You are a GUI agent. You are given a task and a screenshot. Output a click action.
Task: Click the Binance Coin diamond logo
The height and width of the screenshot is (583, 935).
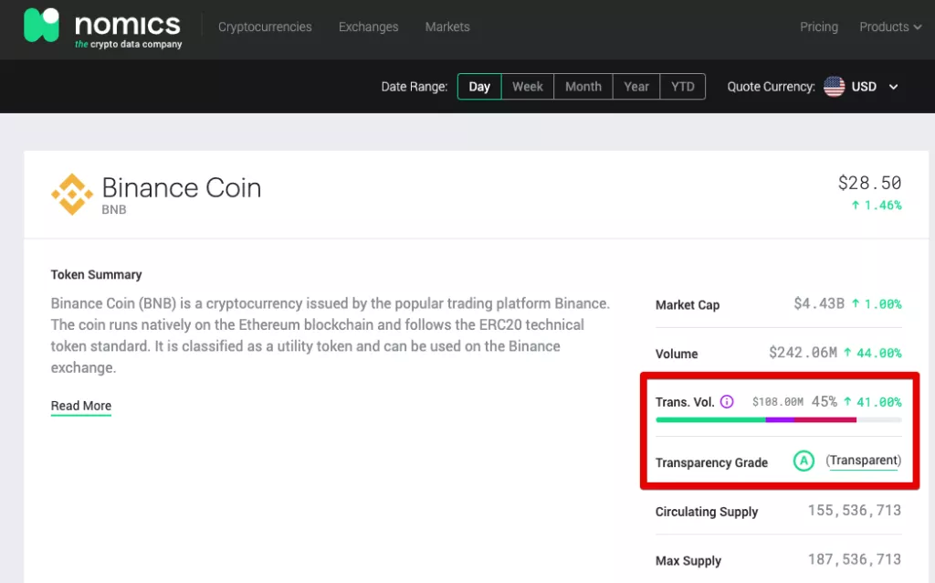point(72,194)
